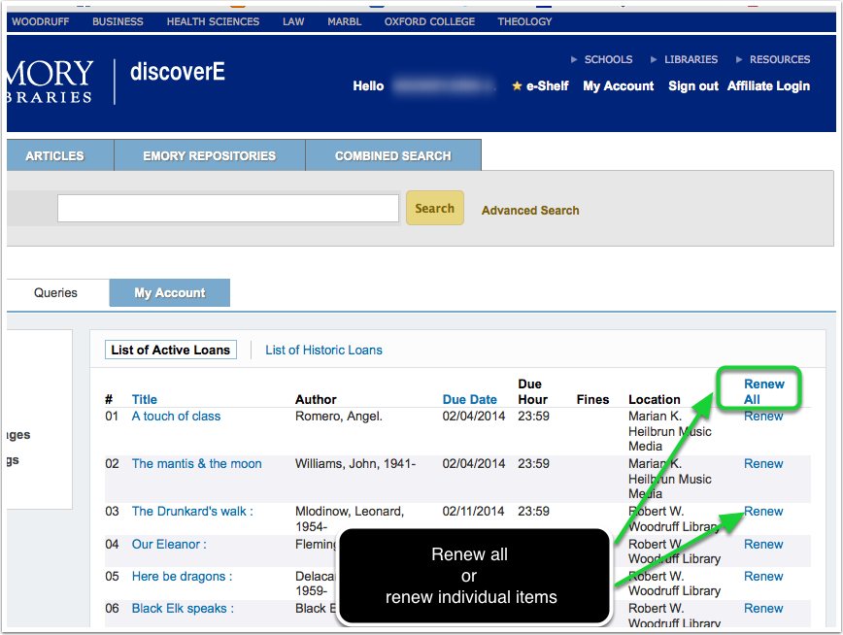Sort loans by Due Date column

[x=469, y=399]
